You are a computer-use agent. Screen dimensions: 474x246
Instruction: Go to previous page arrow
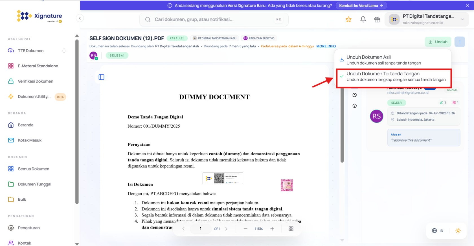pos(183,229)
